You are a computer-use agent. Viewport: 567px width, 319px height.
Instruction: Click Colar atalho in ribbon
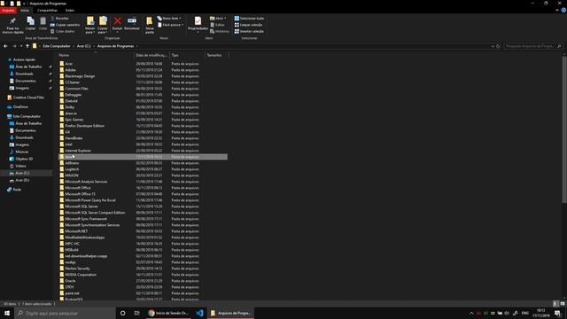pos(63,32)
